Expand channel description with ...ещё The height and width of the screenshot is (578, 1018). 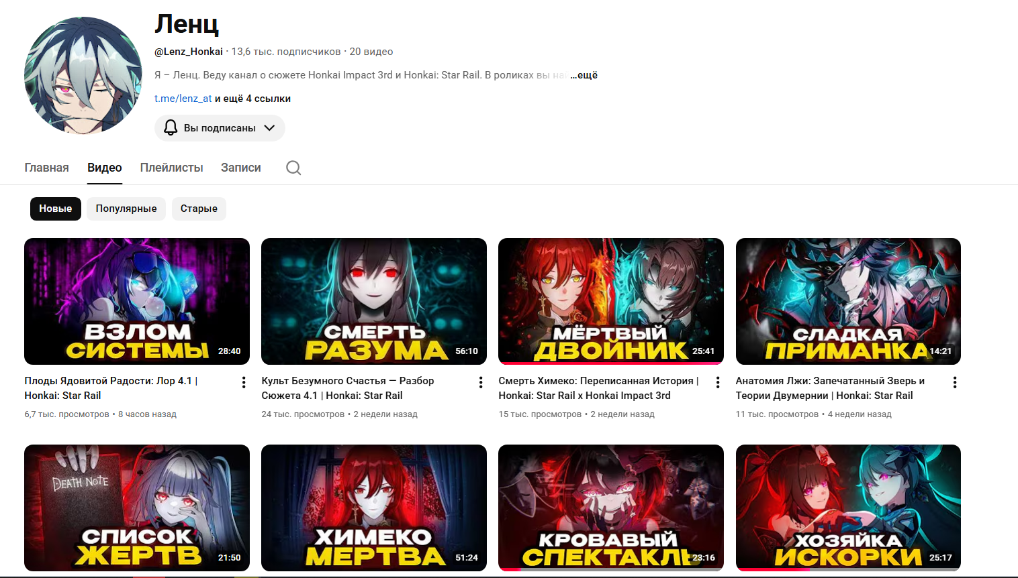(584, 75)
